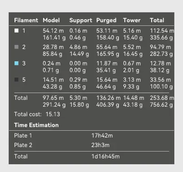Click the Tower column header
Viewport: 183px width, 172px height.
point(132,20)
